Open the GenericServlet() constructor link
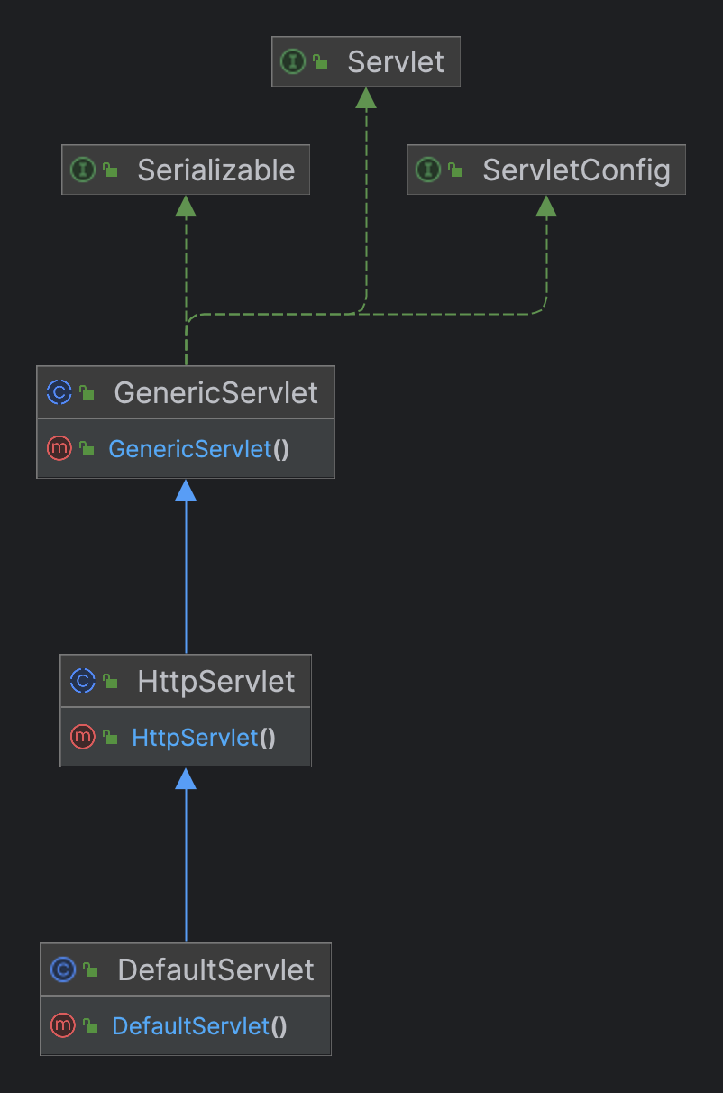Image resolution: width=723 pixels, height=1093 pixels. 198,448
